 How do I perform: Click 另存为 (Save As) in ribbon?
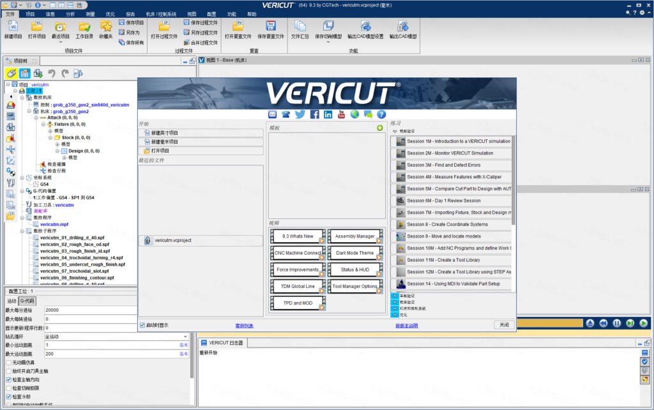[x=129, y=33]
